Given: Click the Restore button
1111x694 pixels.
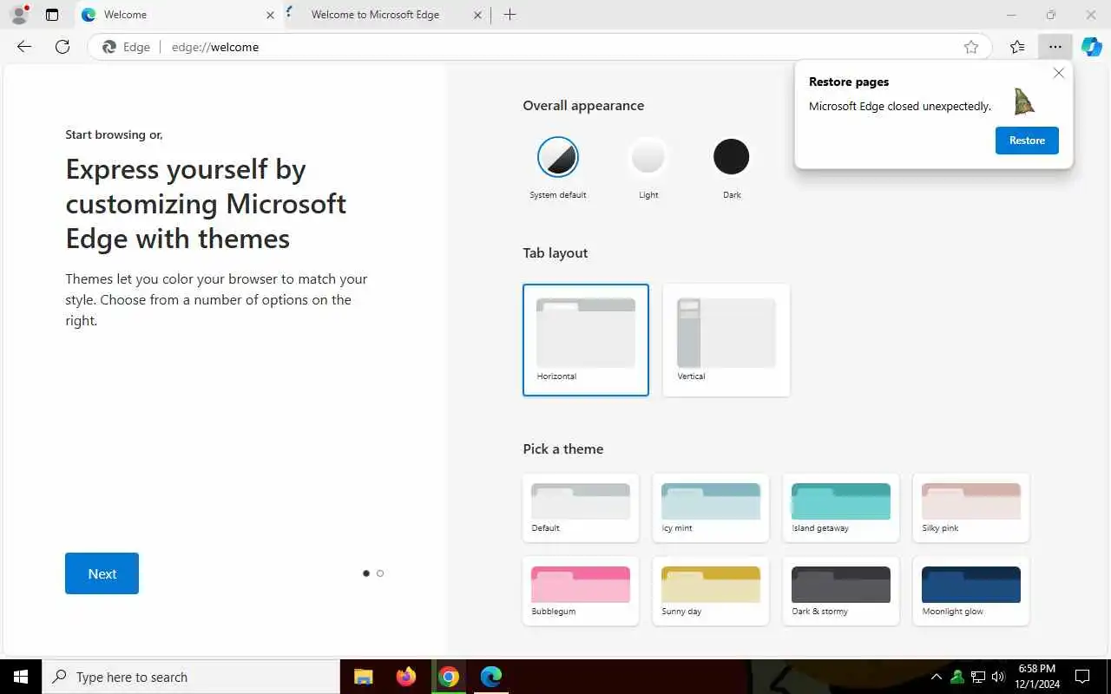Looking at the screenshot, I should pyautogui.click(x=1027, y=141).
